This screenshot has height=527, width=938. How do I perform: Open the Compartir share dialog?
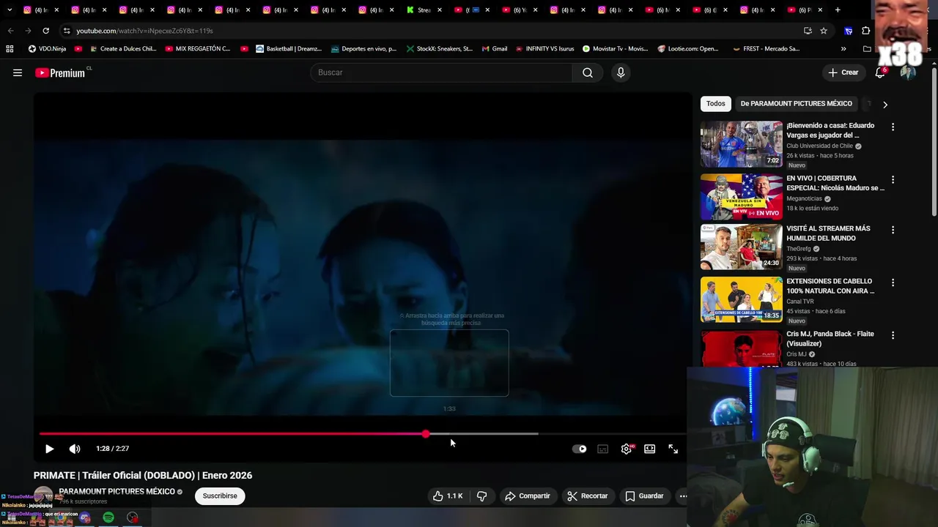pos(528,496)
